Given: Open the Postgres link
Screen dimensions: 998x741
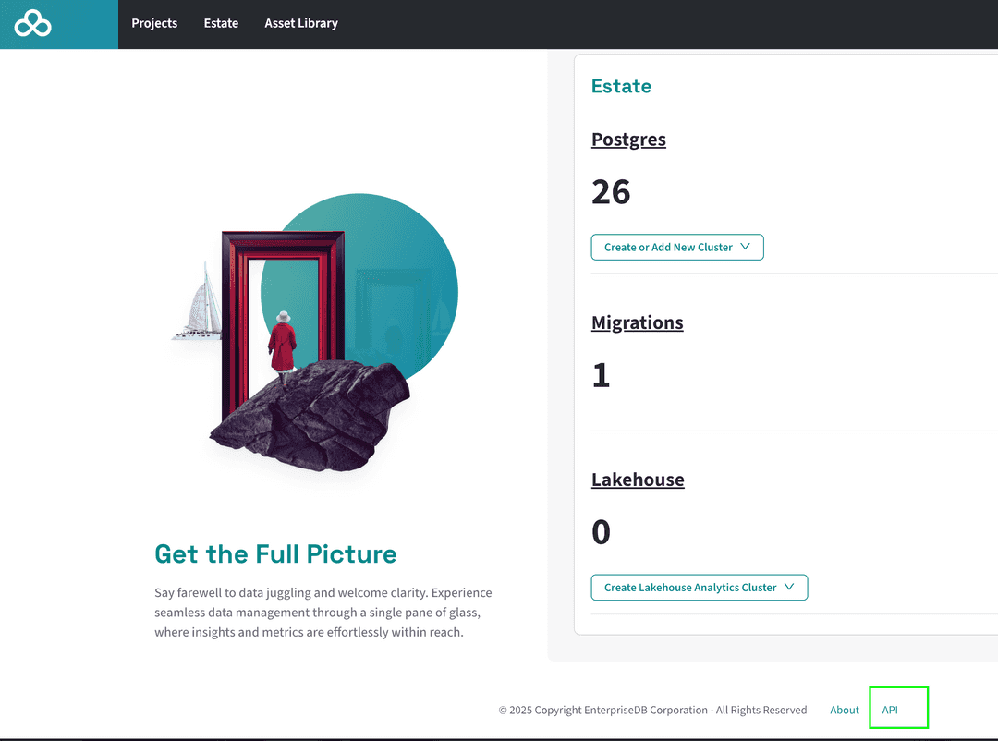Looking at the screenshot, I should pos(628,140).
